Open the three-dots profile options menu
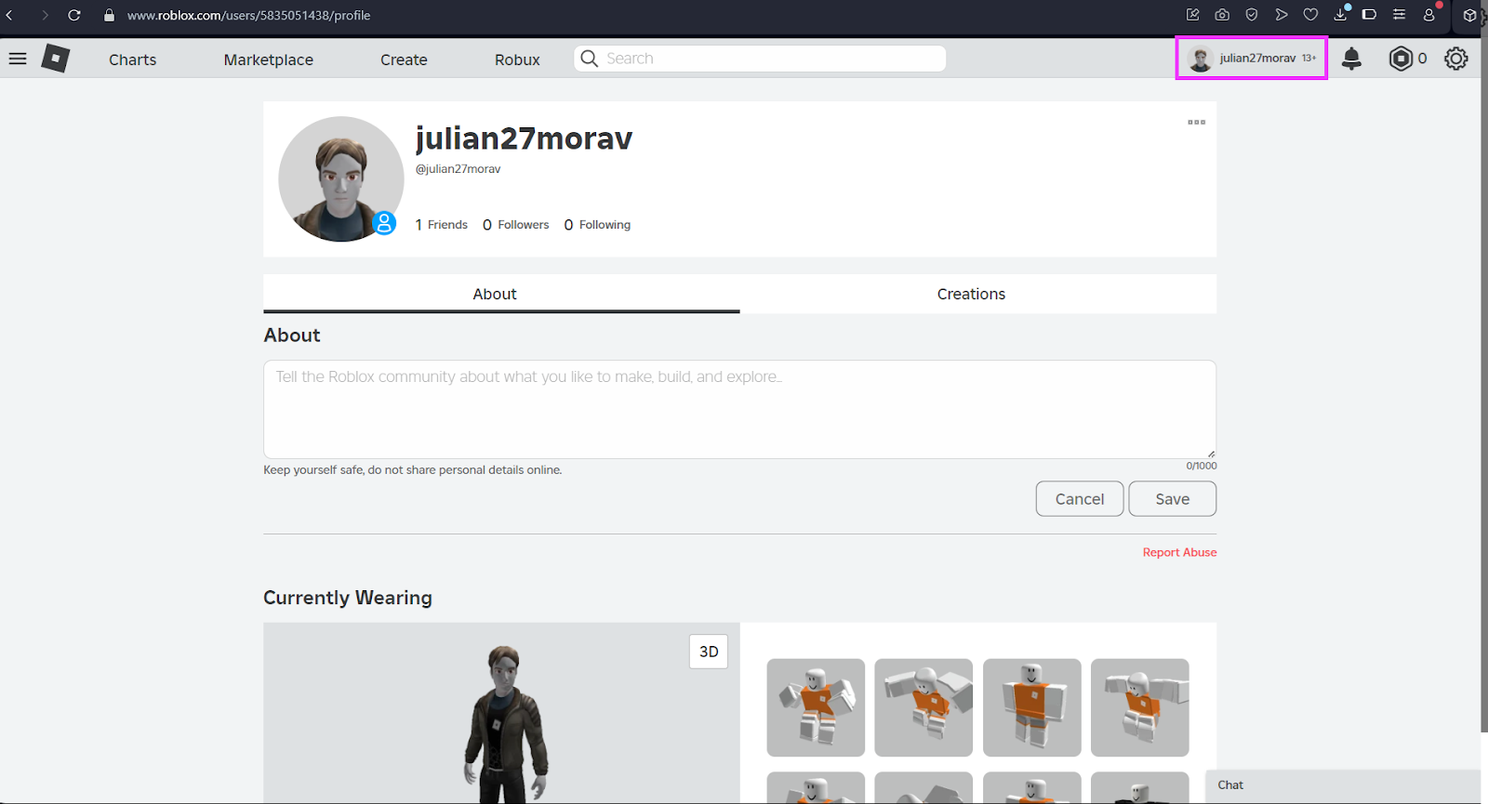Image resolution: width=1488 pixels, height=804 pixels. tap(1196, 122)
